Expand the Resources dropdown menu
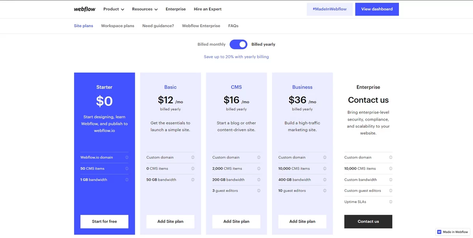This screenshot has height=238, width=473. [145, 9]
